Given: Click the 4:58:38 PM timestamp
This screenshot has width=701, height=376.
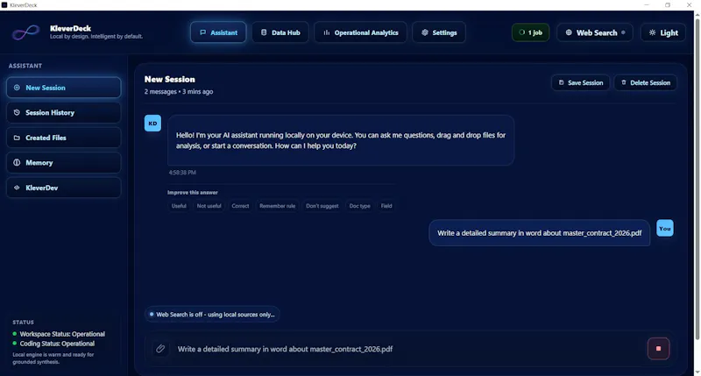Looking at the screenshot, I should pyautogui.click(x=182, y=172).
